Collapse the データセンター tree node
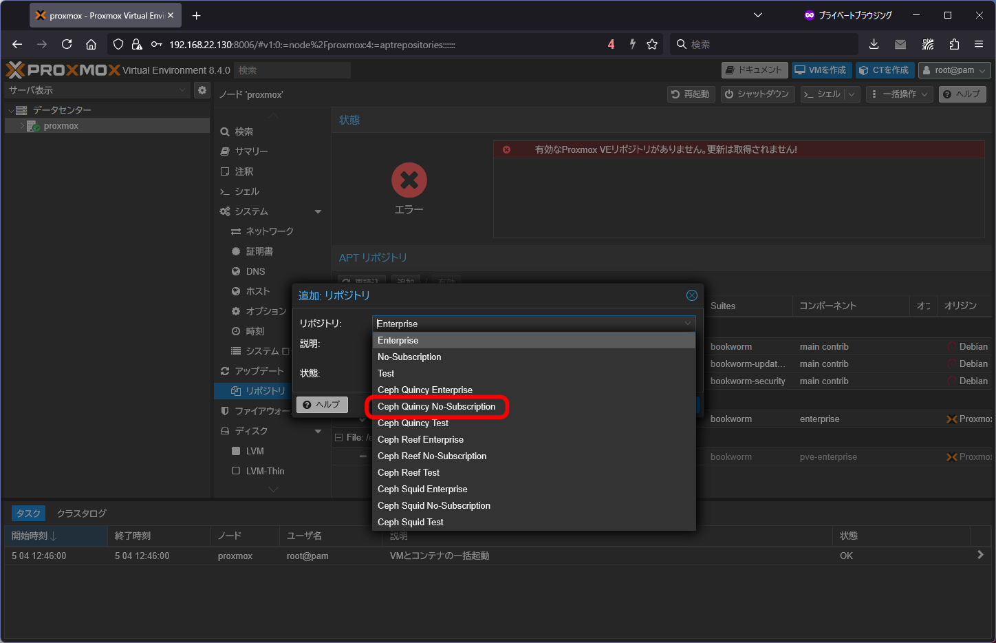Image resolution: width=996 pixels, height=643 pixels. pos(11,110)
